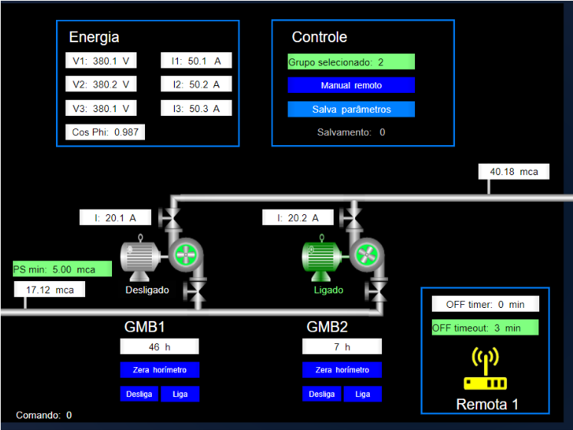Click the GMB2 suction valve above lower pipe
Image resolution: width=573 pixels, height=430 pixels.
point(380,289)
